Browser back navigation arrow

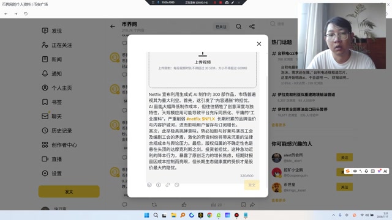point(6,13)
